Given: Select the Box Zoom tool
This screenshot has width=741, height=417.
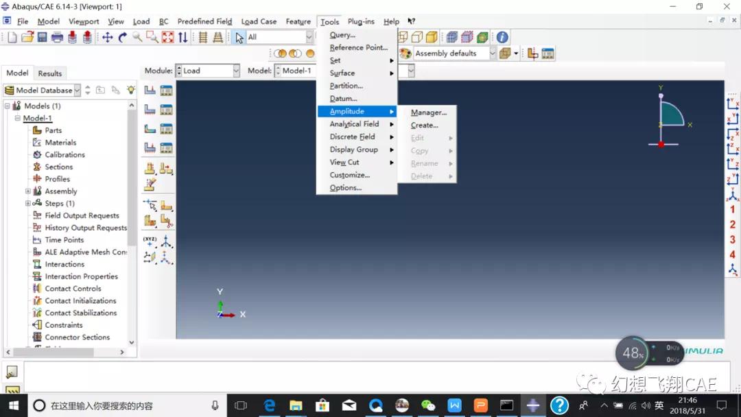Looking at the screenshot, I should [152, 37].
